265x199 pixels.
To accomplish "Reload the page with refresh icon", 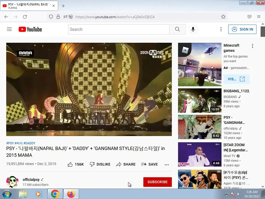I will coord(25,17).
